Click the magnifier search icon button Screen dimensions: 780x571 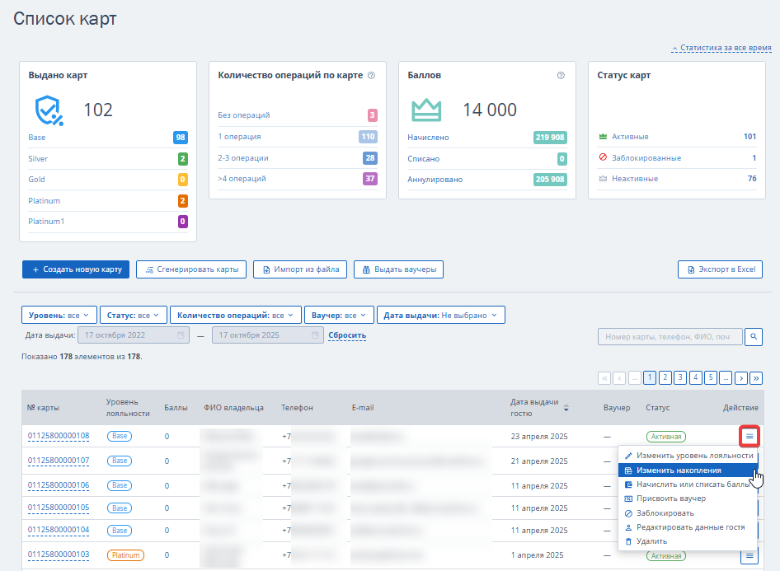[754, 336]
